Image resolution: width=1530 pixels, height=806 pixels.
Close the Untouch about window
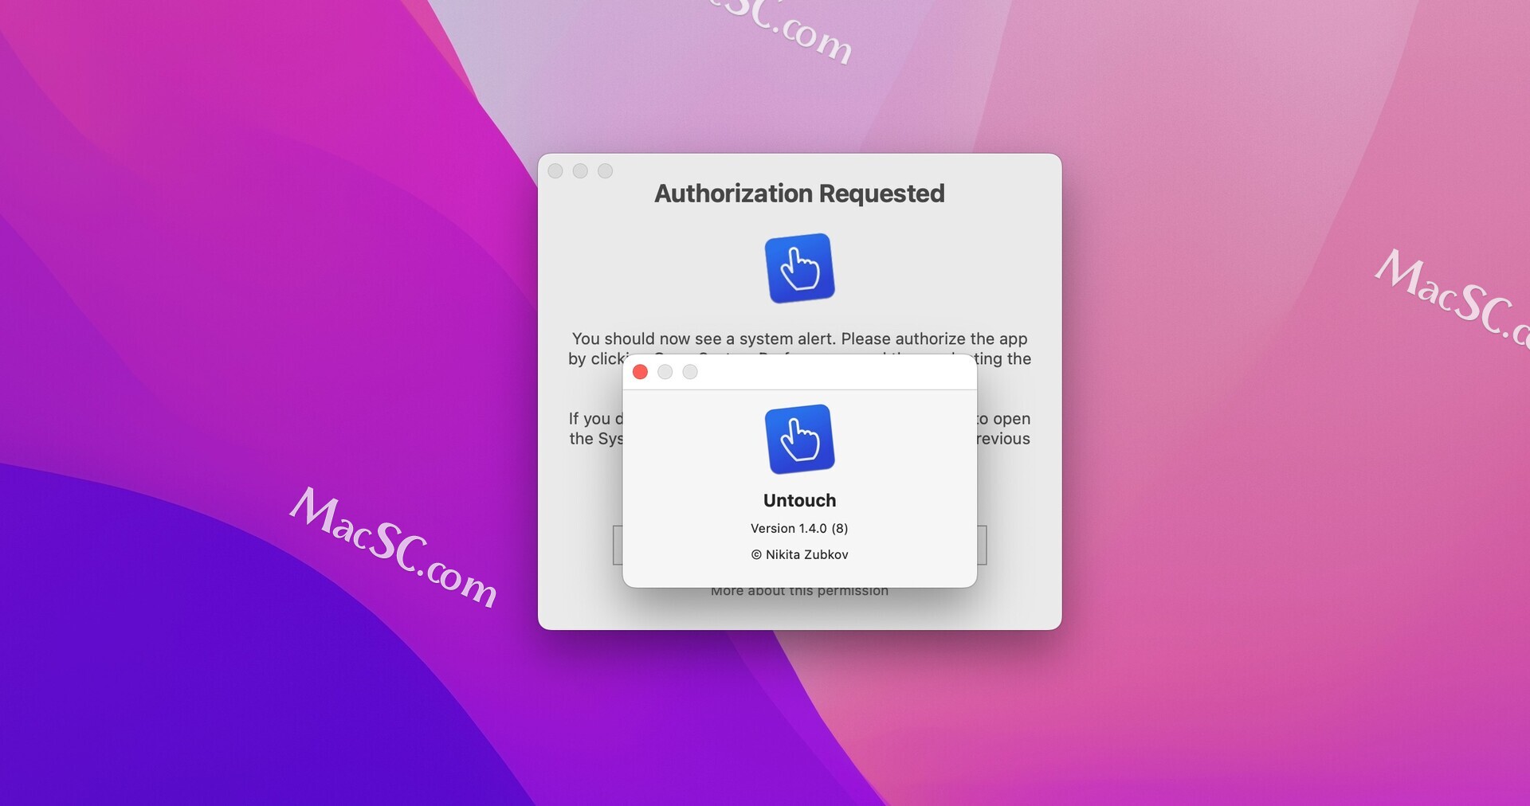pyautogui.click(x=640, y=372)
